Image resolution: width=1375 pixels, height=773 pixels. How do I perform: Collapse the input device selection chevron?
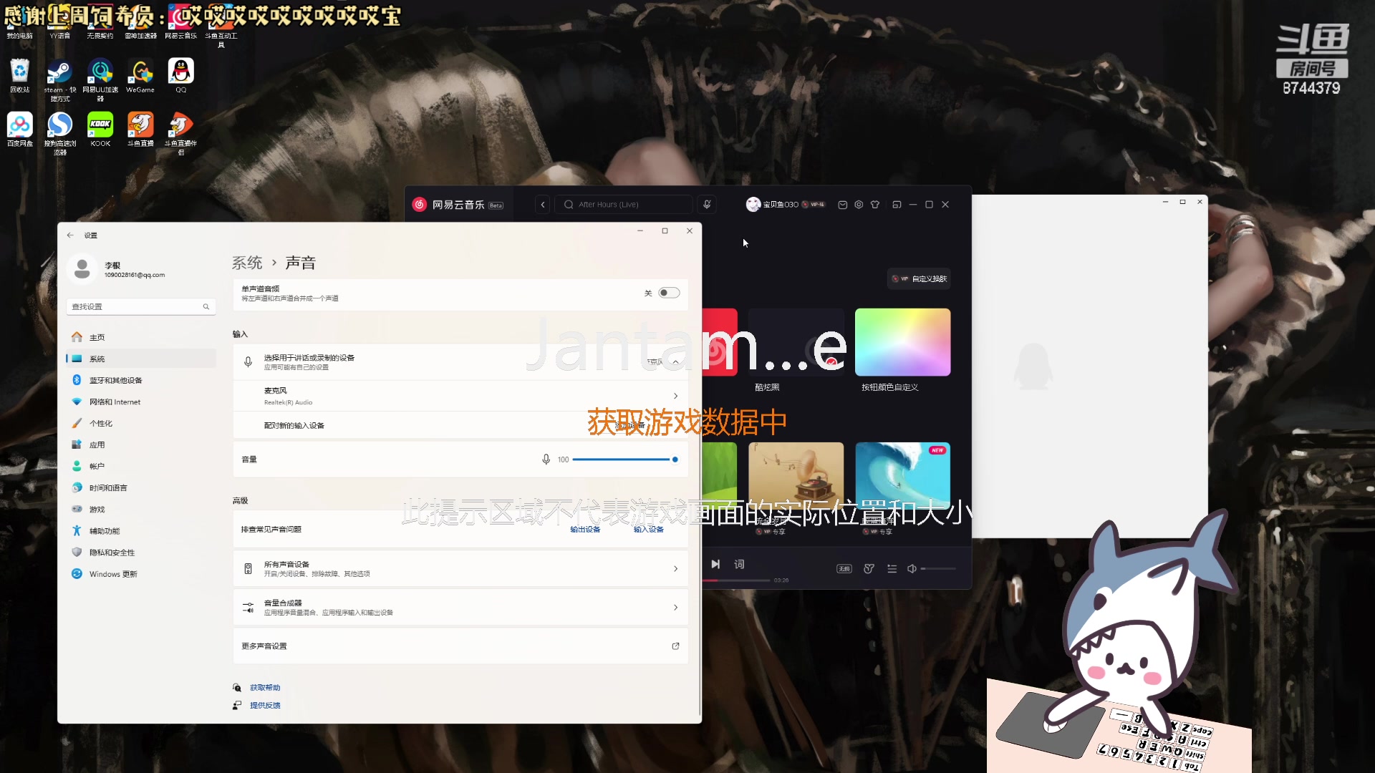[675, 361]
